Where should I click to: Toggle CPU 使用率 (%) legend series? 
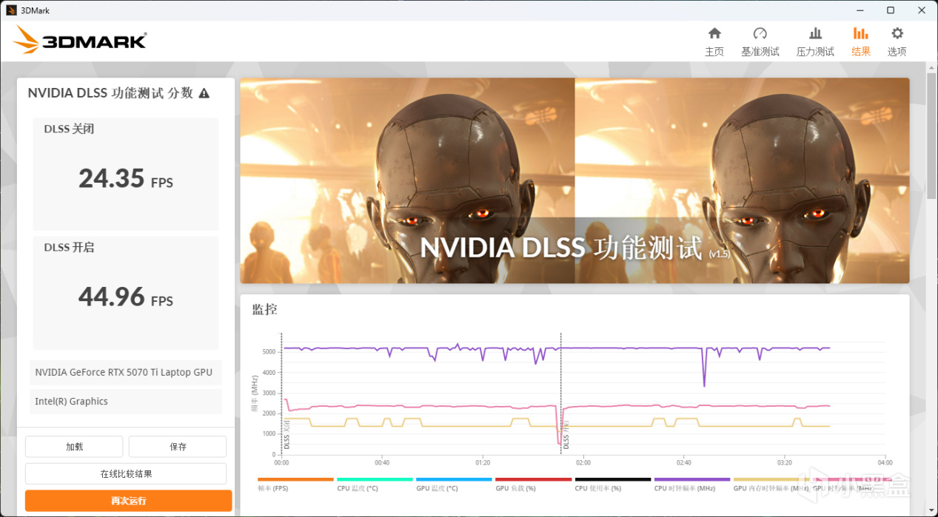(613, 484)
